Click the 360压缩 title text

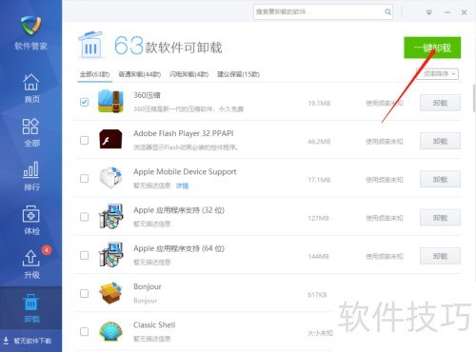pos(147,95)
